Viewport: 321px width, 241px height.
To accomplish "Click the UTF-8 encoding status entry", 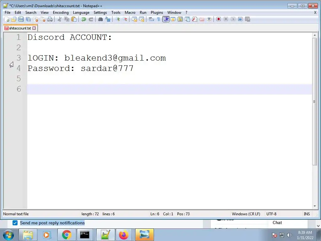I will click(x=271, y=214).
